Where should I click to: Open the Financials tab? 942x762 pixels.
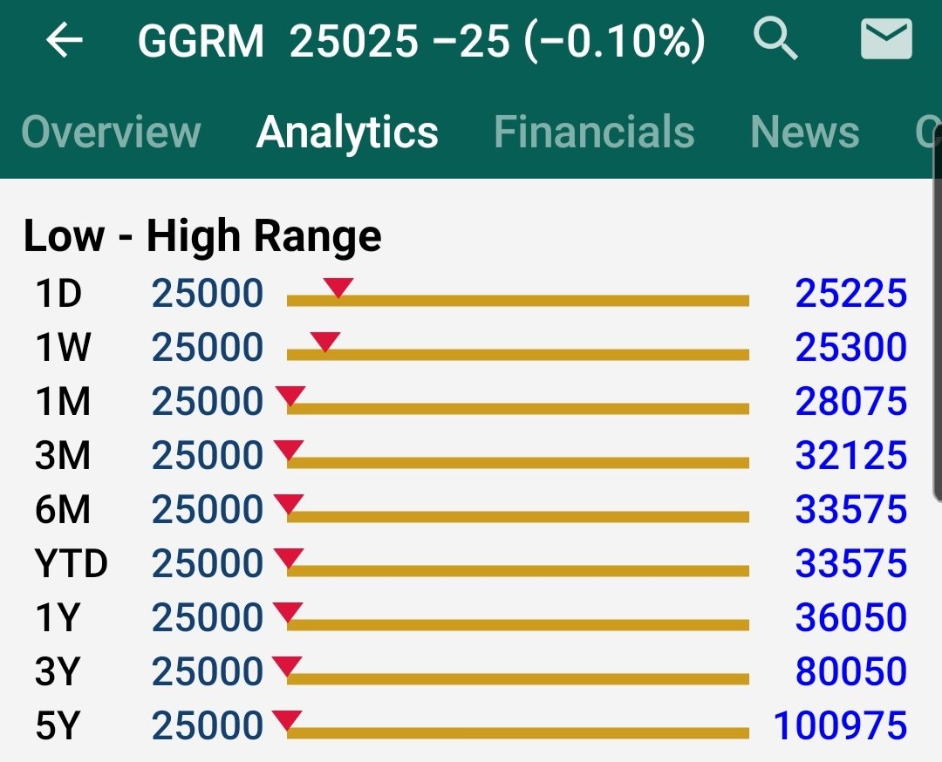click(x=594, y=132)
